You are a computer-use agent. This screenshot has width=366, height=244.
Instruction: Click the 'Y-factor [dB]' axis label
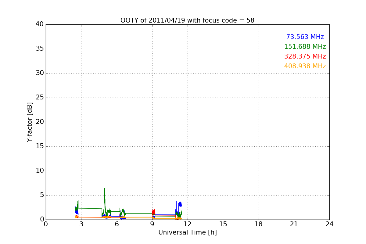[30, 122]
